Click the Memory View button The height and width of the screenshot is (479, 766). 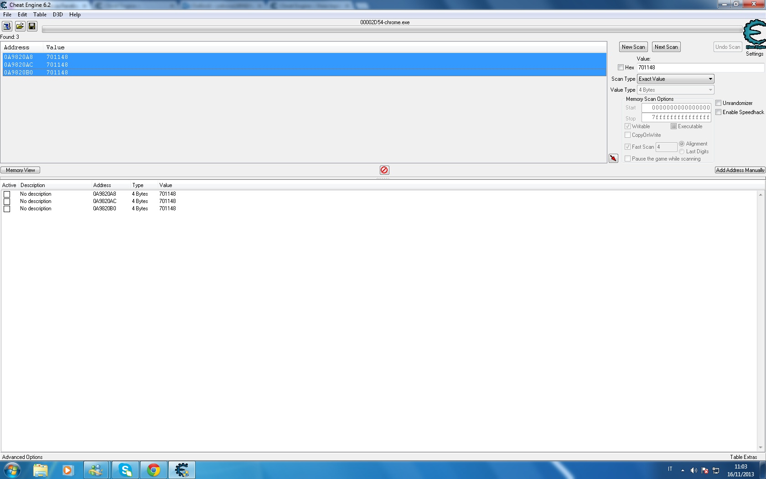[x=21, y=170]
